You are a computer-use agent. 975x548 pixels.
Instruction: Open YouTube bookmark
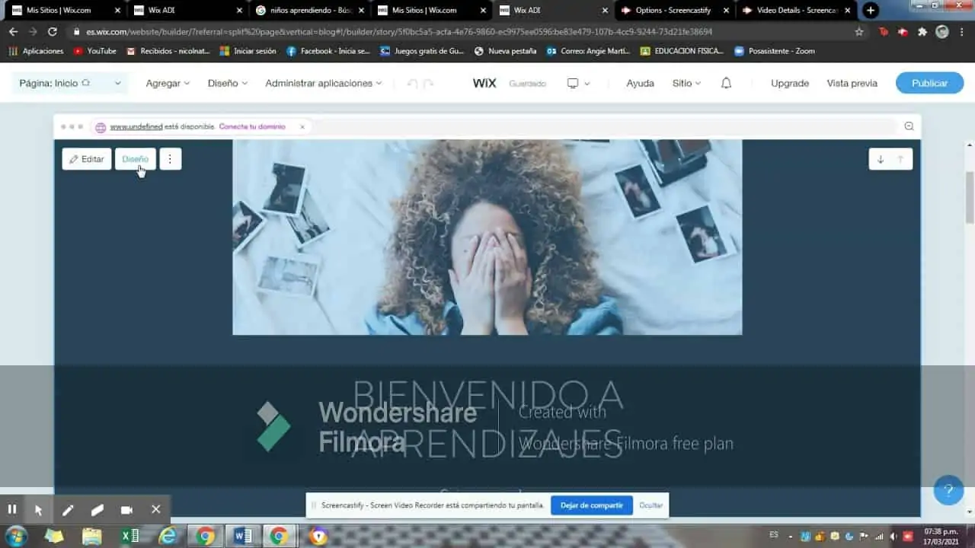click(95, 51)
